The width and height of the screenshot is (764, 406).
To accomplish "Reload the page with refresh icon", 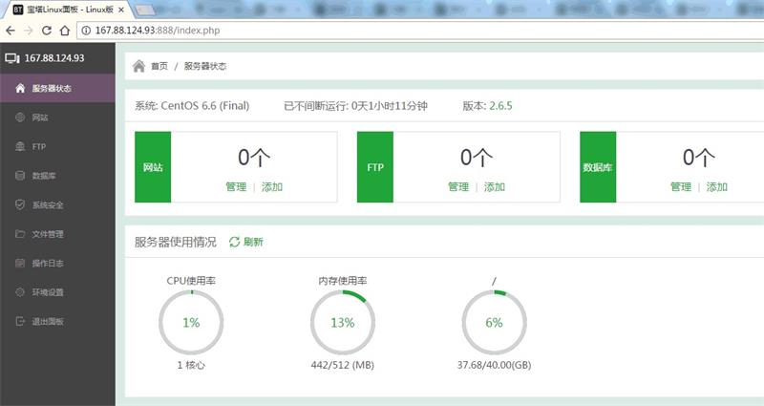I will click(x=46, y=31).
